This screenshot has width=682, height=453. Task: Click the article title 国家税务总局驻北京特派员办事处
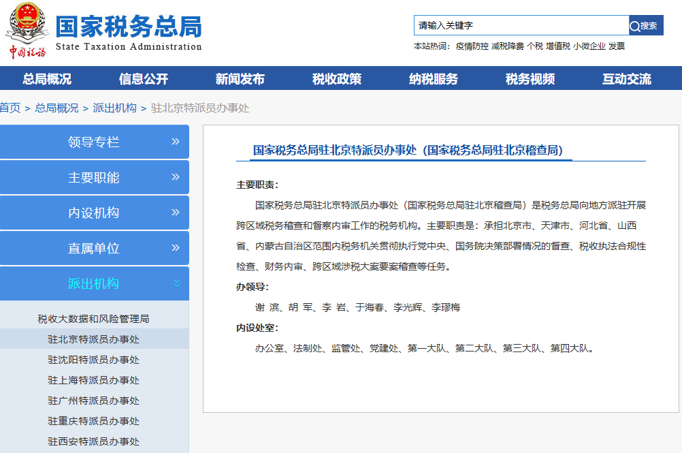pos(408,150)
